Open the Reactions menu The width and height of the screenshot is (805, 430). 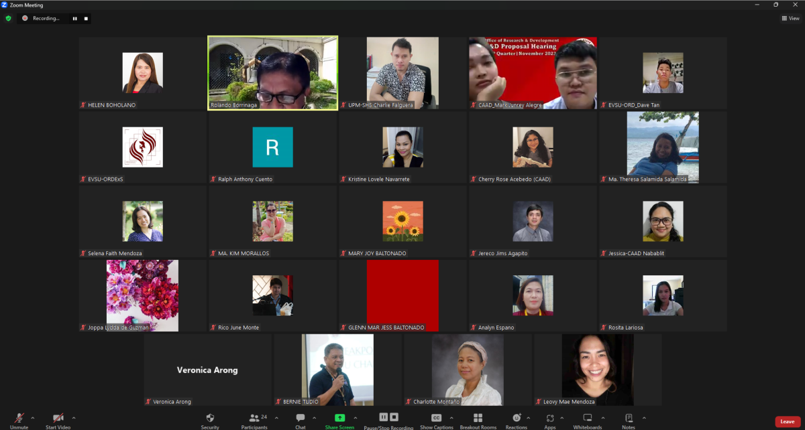[x=517, y=418]
